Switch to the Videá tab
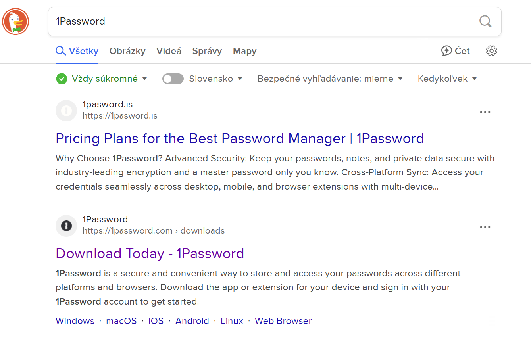Image resolution: width=531 pixels, height=343 pixels. click(169, 51)
